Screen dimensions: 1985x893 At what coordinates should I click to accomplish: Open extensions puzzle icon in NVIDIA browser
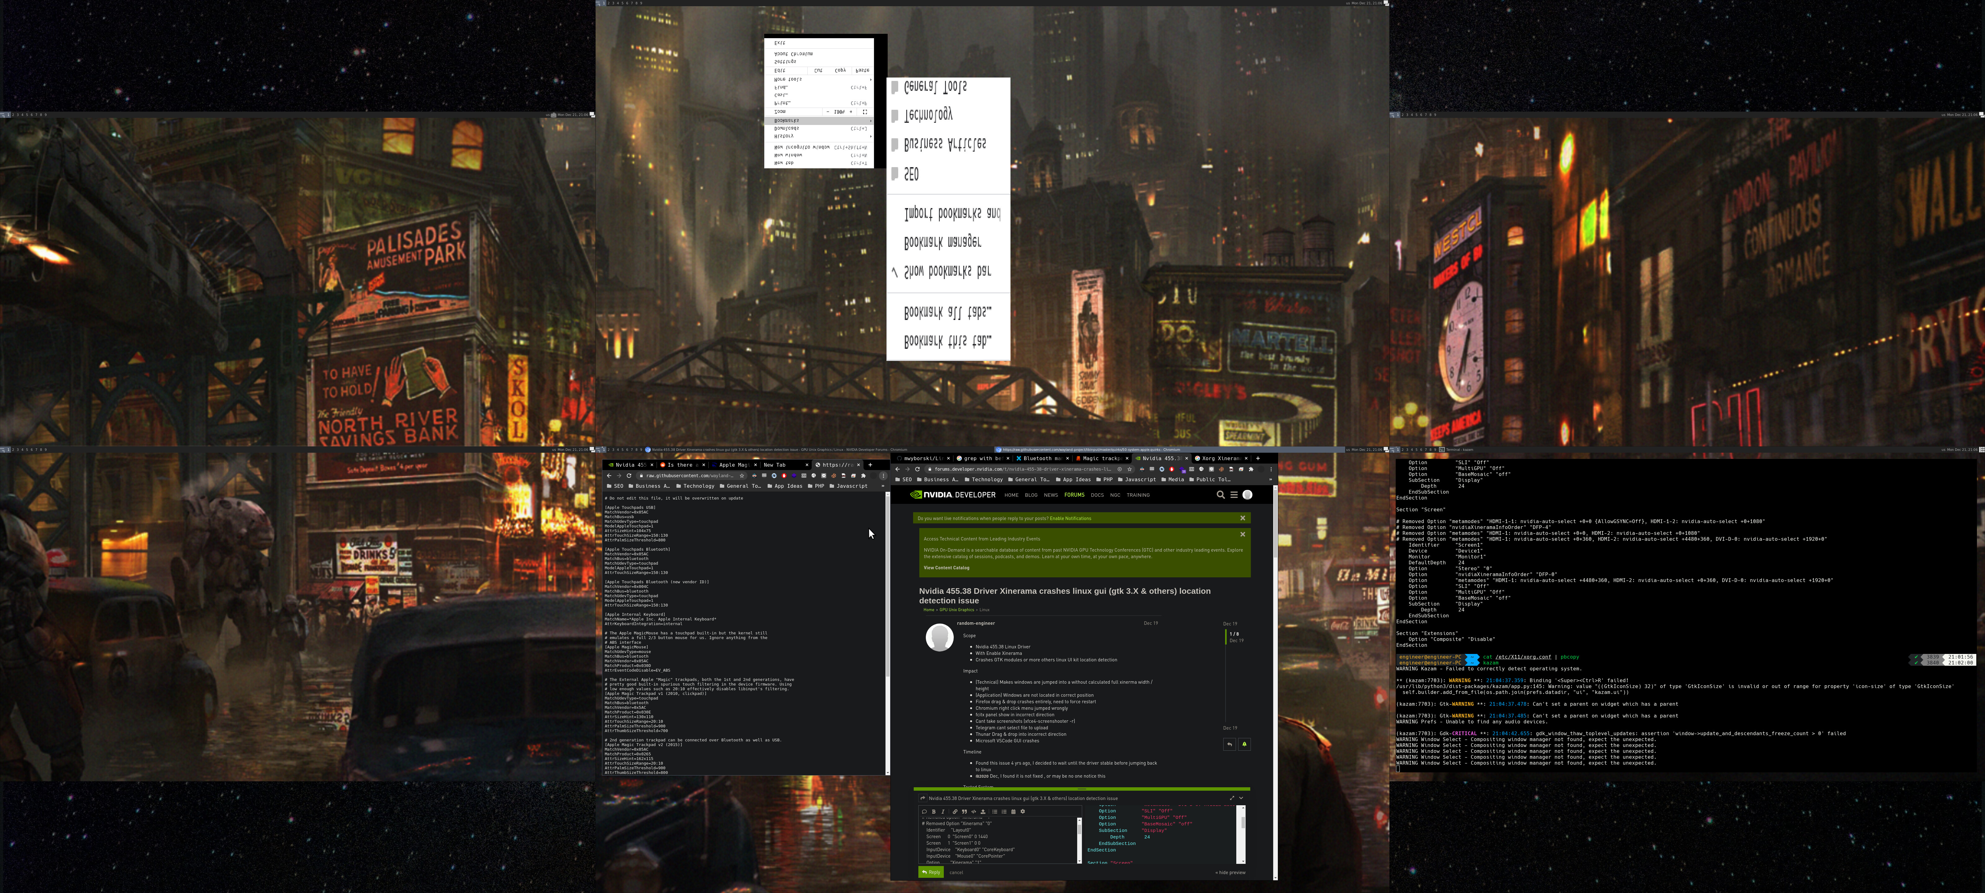[1251, 469]
